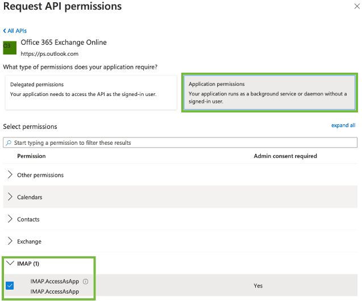The image size is (362, 301).
Task: Focus the permission filter search field
Action: 180,143
